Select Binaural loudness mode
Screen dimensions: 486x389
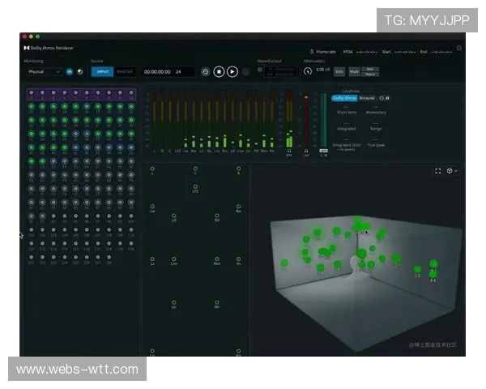[x=367, y=98]
